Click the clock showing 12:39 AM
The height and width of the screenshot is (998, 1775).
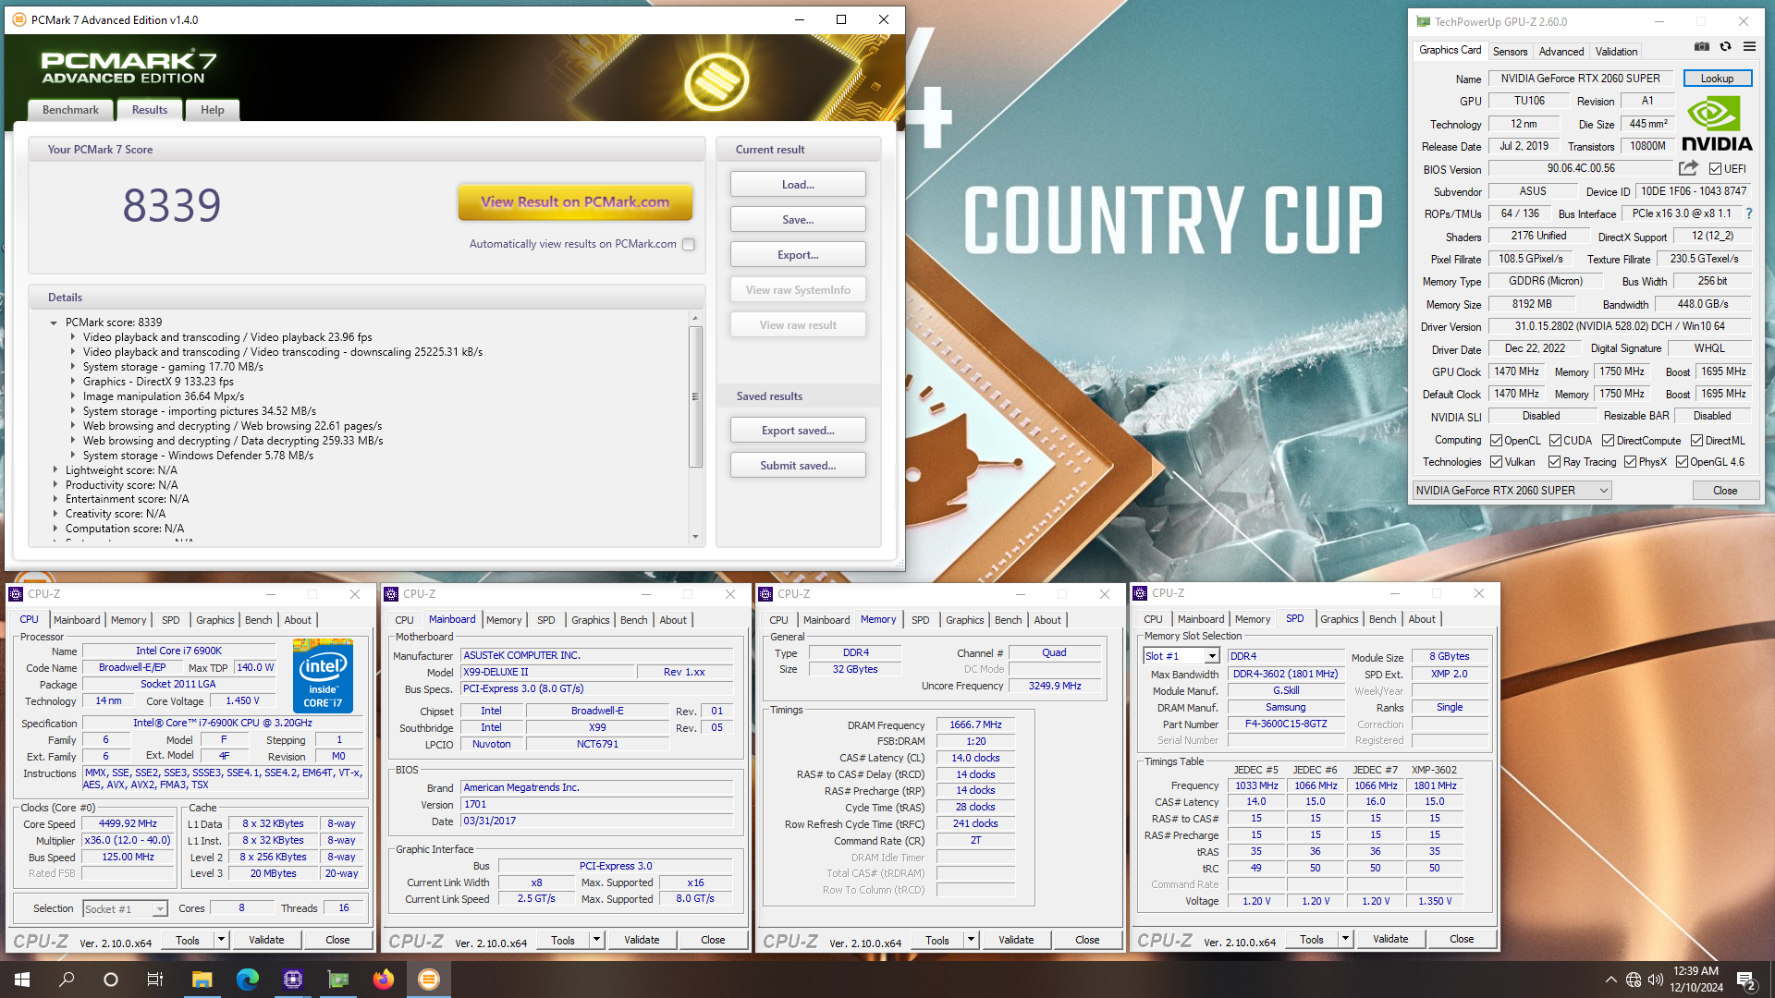1695,971
